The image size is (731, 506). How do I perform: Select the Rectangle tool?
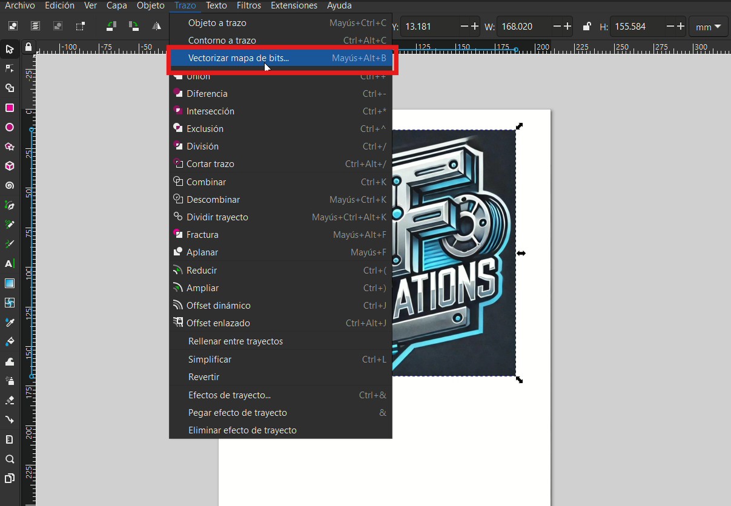[10, 108]
